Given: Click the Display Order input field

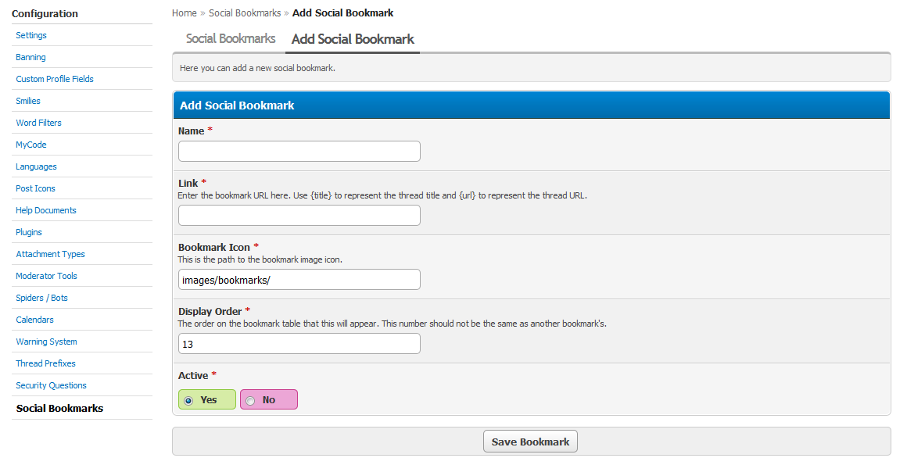Looking at the screenshot, I should point(299,344).
